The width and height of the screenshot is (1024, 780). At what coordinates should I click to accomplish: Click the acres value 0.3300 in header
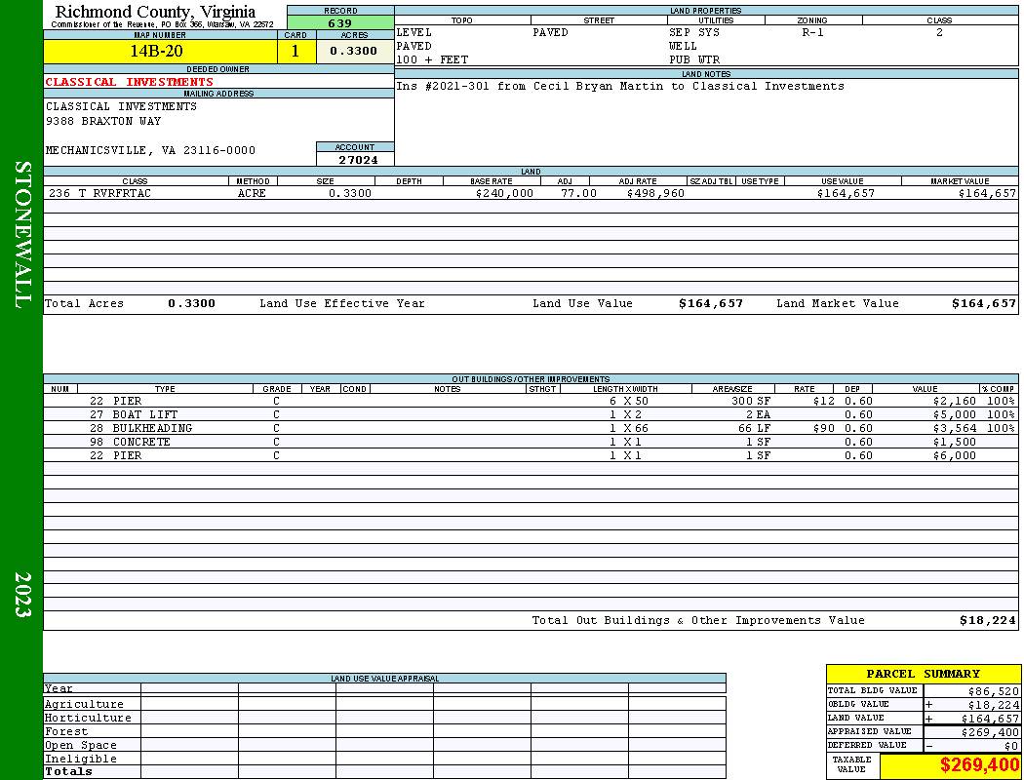pos(355,52)
